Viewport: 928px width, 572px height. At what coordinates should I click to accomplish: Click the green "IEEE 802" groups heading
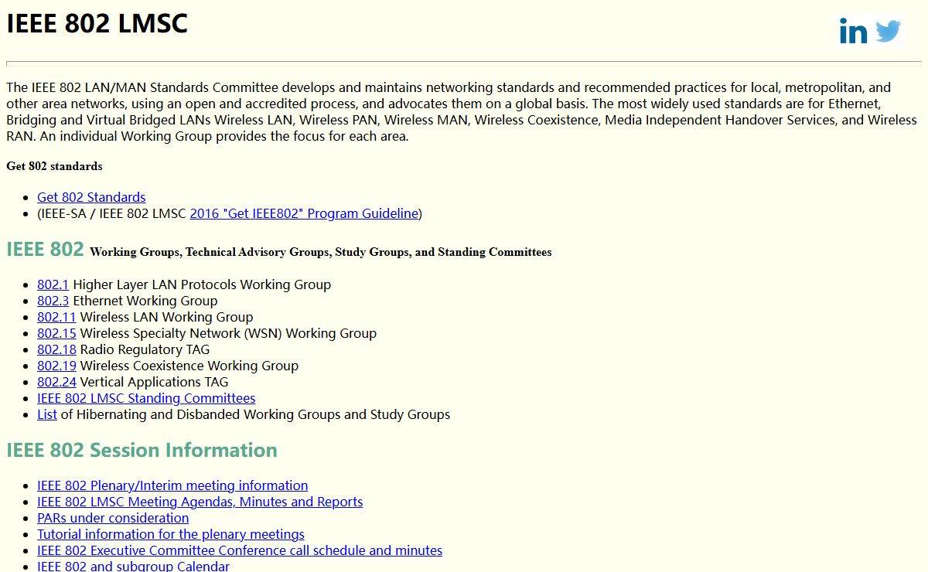pos(45,249)
